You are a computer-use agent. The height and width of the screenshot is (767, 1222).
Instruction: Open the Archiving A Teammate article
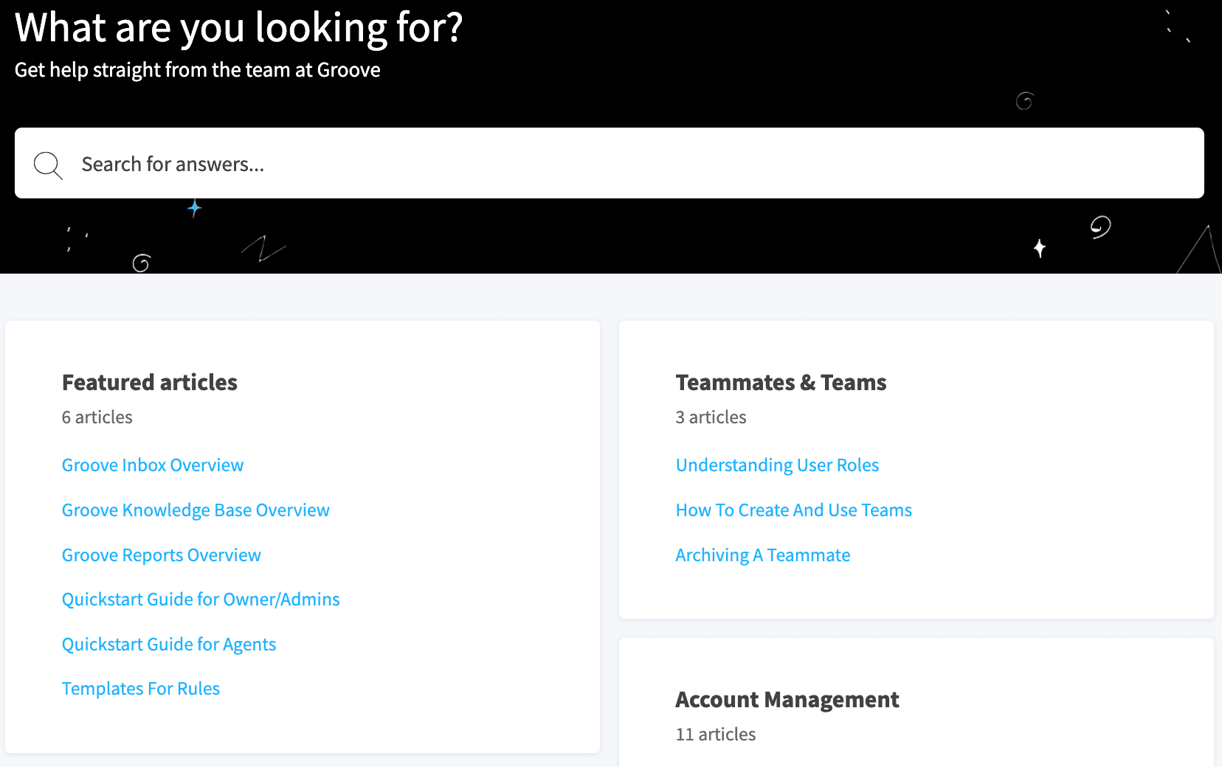[763, 555]
